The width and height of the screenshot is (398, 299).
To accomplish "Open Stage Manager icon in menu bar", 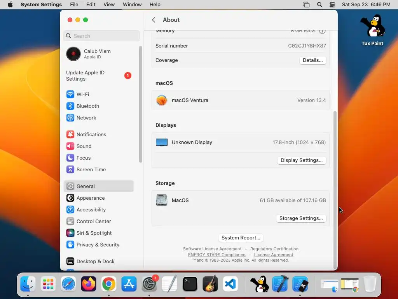I will click(306, 5).
